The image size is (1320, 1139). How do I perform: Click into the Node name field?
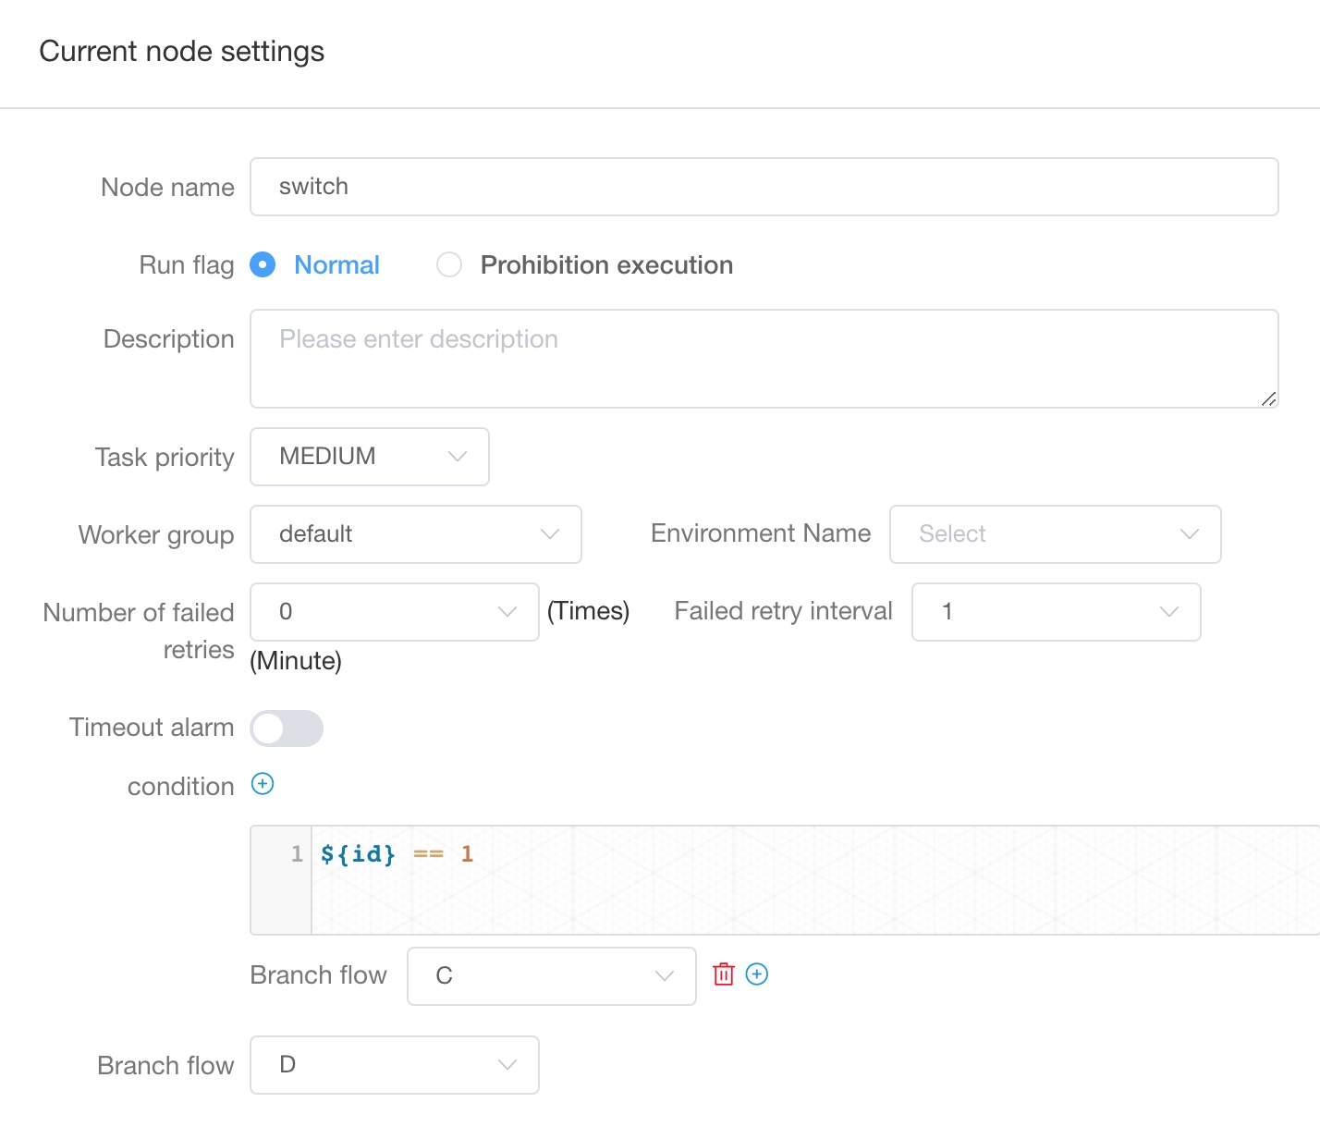764,187
